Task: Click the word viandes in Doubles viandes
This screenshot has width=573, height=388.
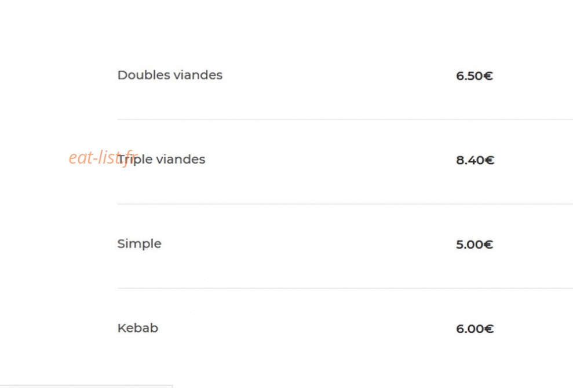Action: [198, 75]
